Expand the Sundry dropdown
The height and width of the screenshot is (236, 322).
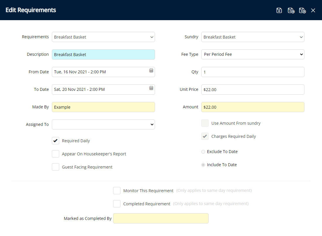253,37
